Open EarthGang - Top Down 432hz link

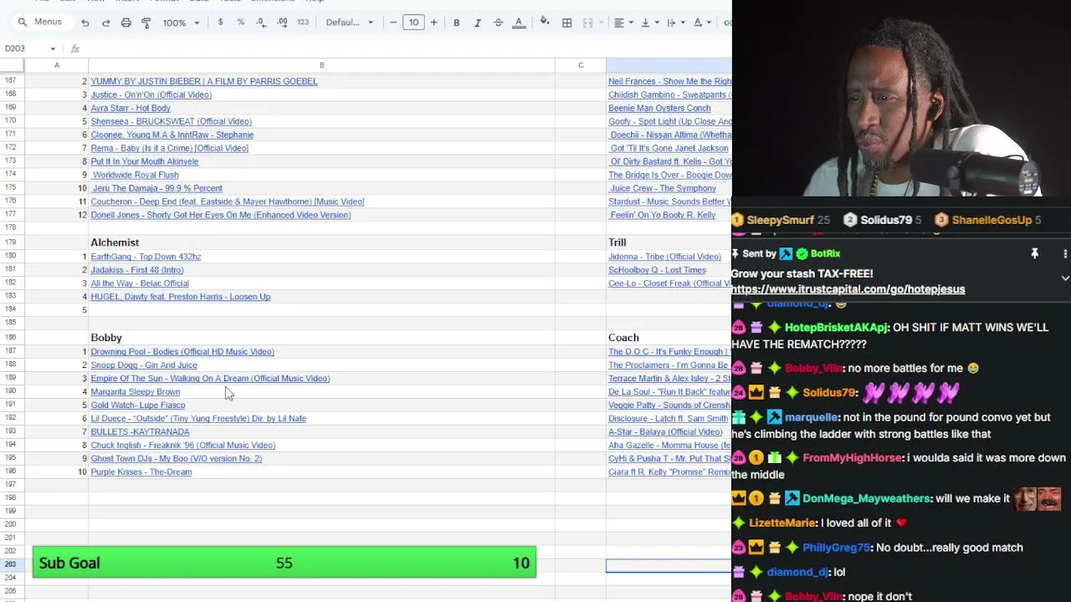146,257
